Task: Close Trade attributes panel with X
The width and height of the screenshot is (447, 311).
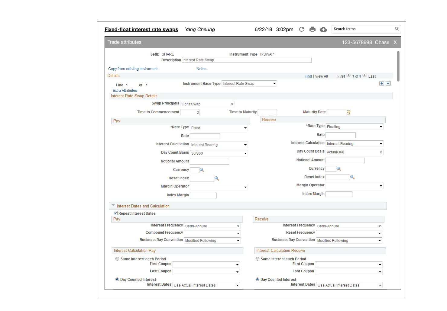Action: [395, 42]
